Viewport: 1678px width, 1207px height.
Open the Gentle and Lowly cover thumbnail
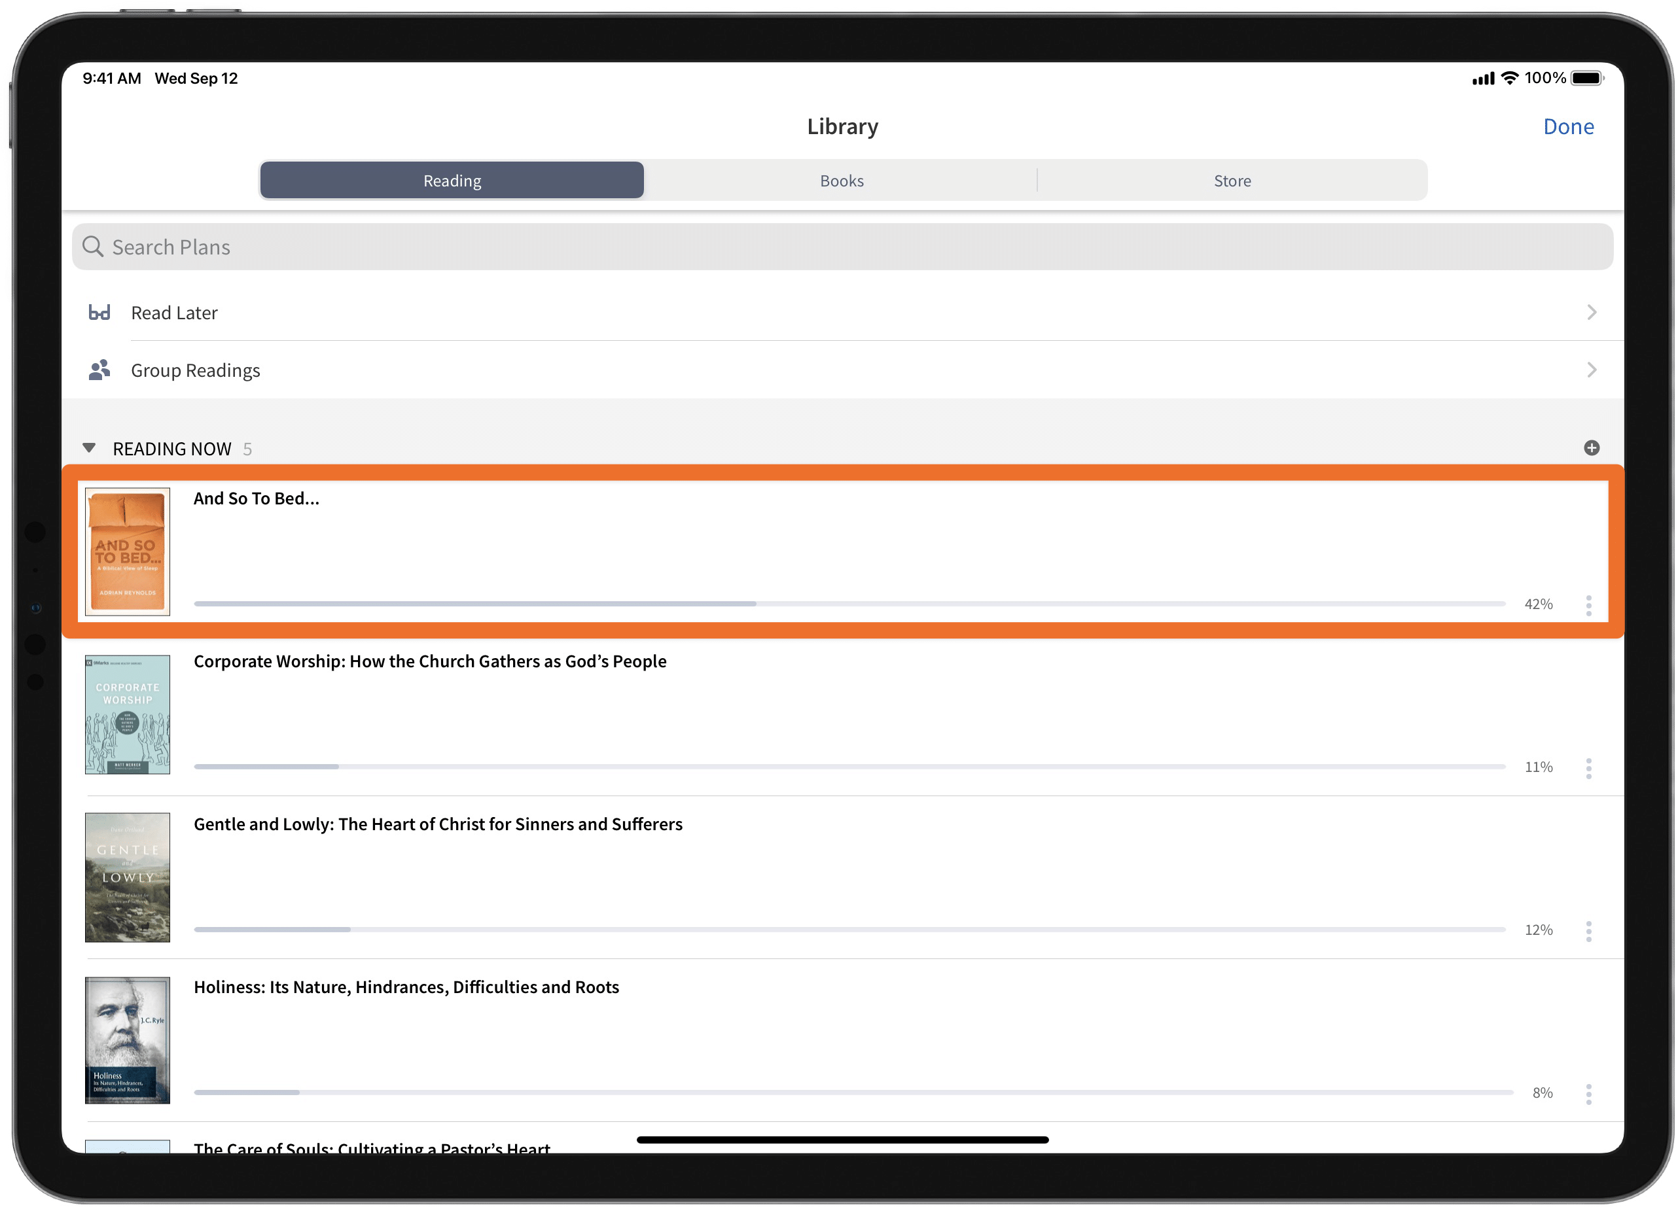pos(127,878)
